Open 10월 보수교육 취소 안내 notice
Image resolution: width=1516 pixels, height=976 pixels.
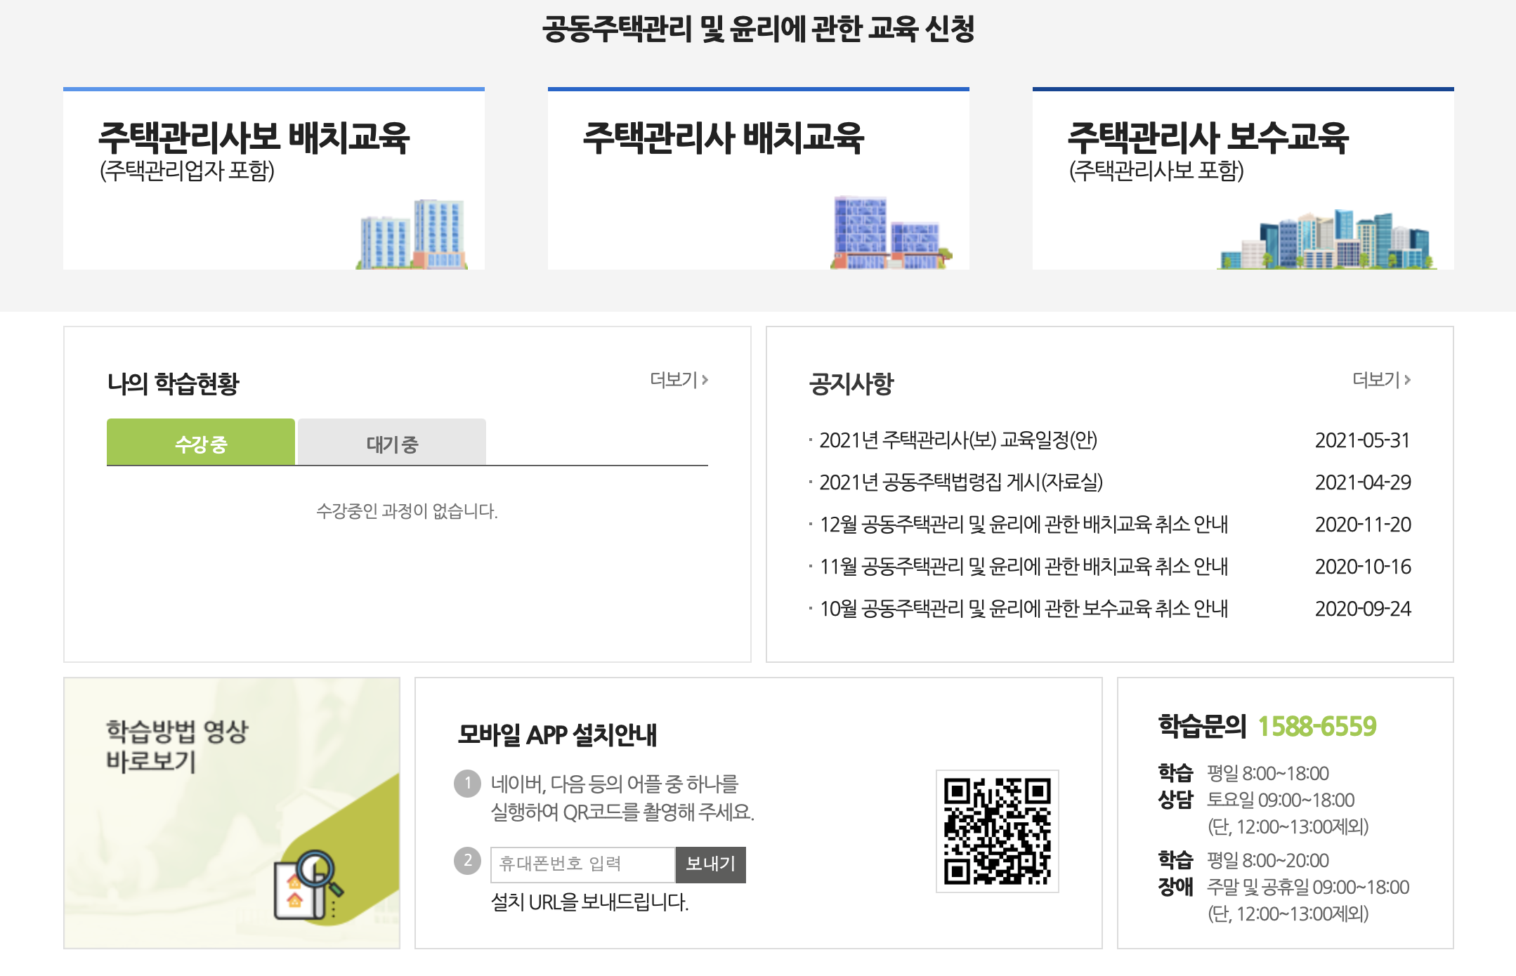[1023, 609]
